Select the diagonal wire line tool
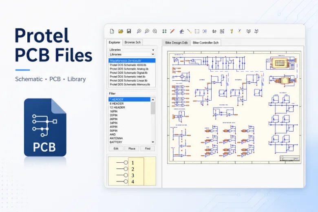Screen dimensions: 318x212 pos(189,31)
